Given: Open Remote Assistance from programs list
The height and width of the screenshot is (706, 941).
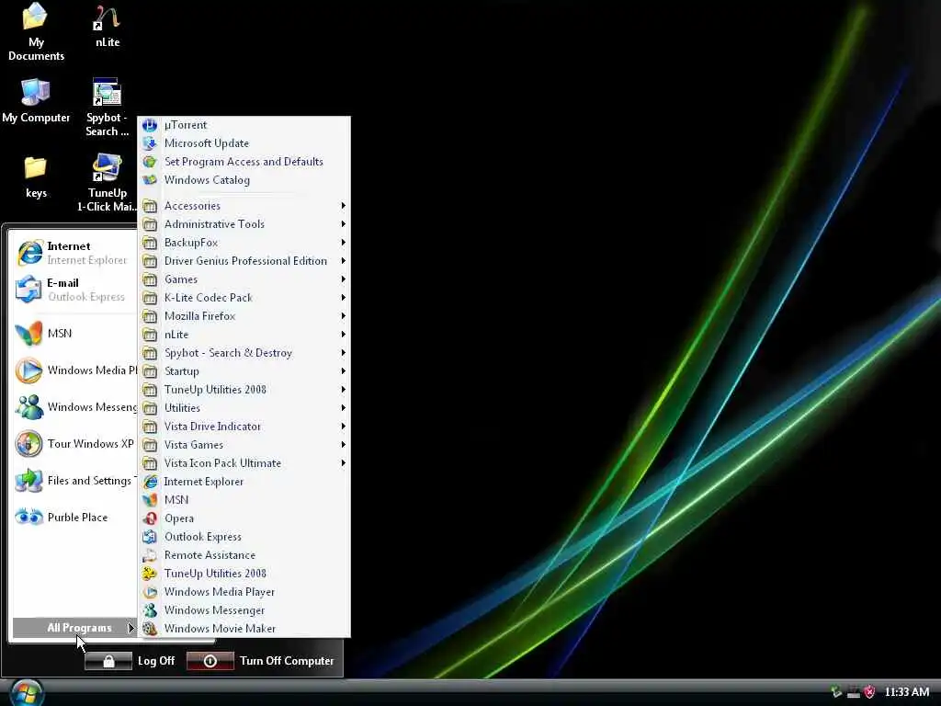Looking at the screenshot, I should [x=244, y=555].
